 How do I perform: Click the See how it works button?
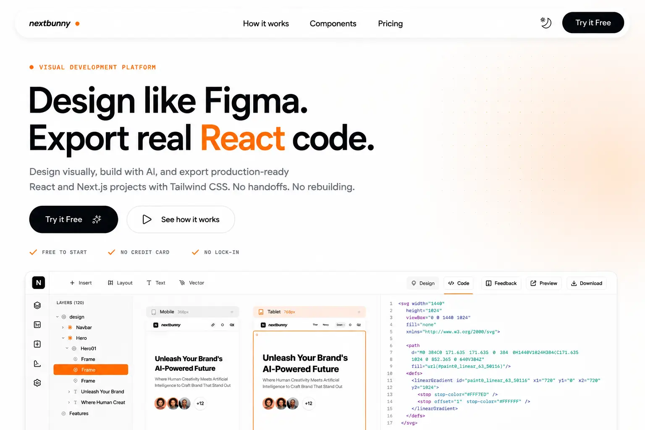coord(181,219)
